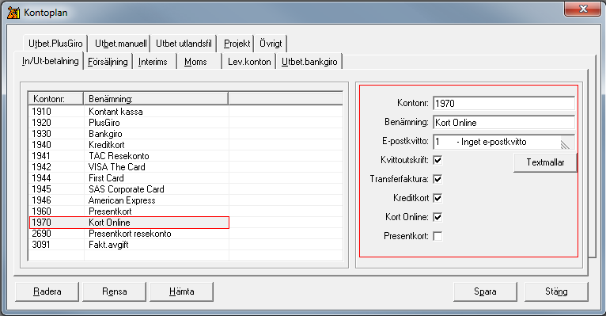
Task: Uncheck the Kreditkort checkbox
Action: click(x=437, y=198)
